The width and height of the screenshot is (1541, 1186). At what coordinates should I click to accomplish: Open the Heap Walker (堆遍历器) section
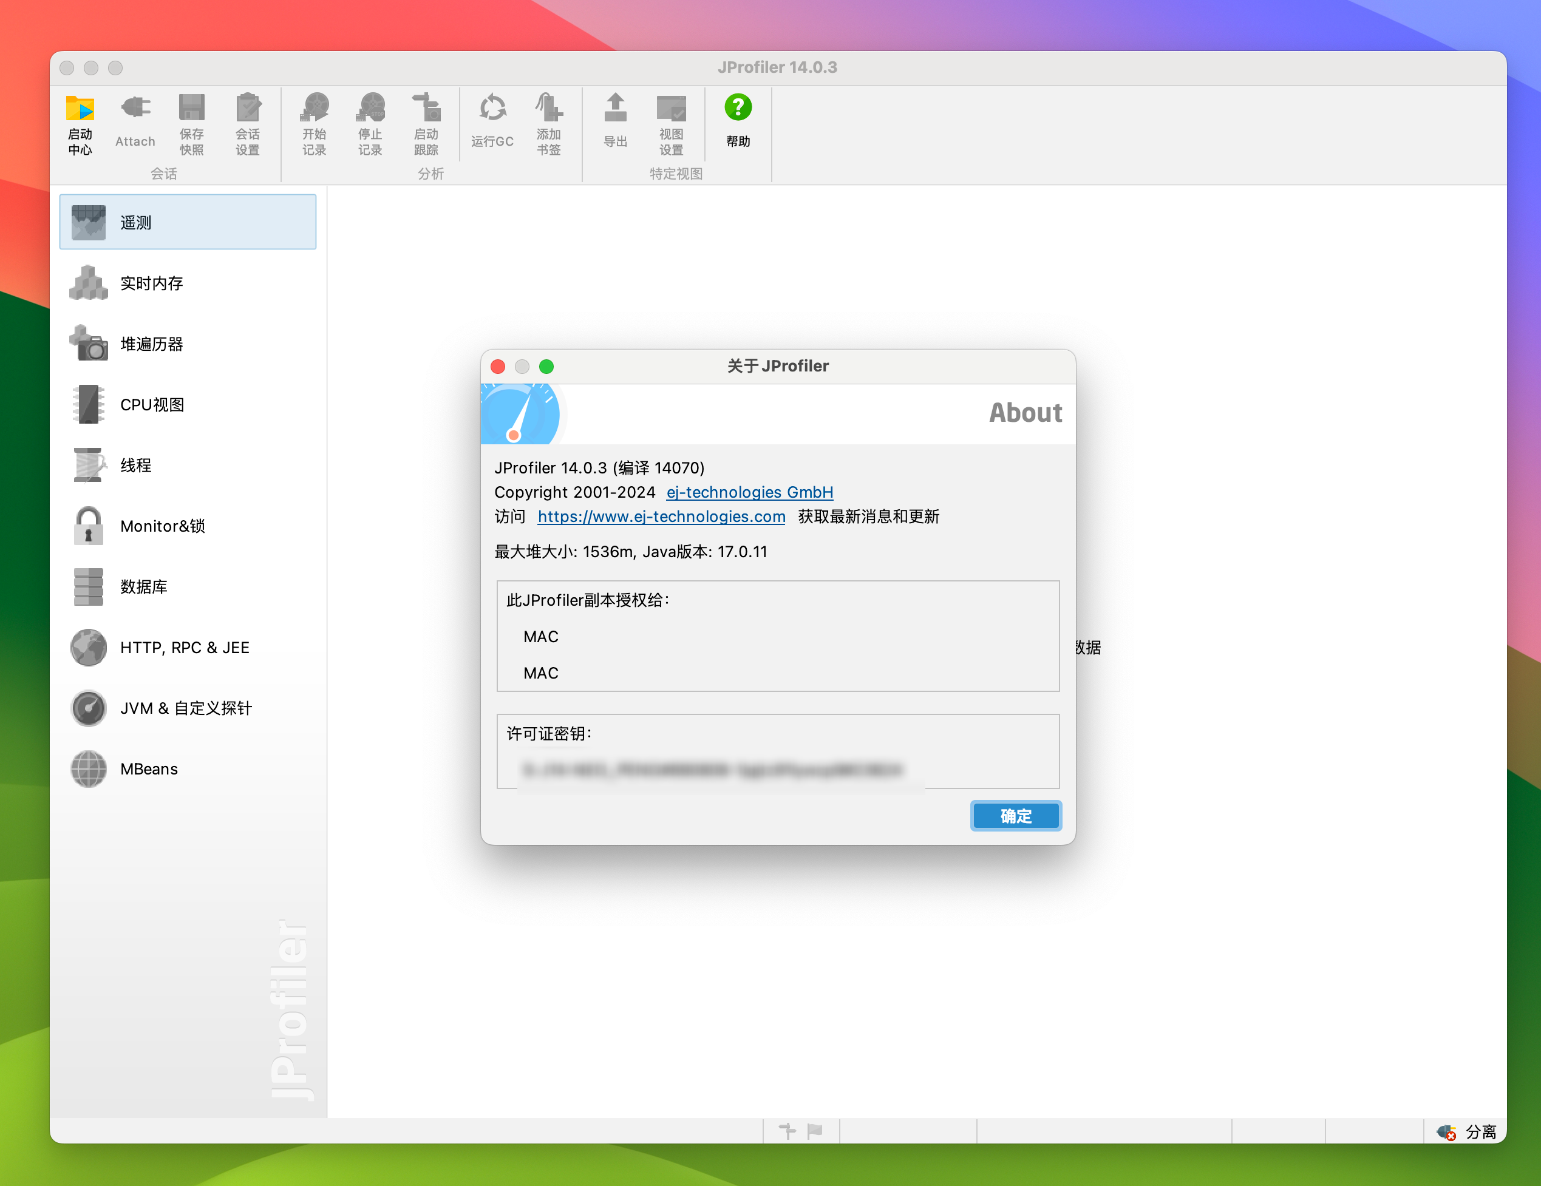click(188, 344)
